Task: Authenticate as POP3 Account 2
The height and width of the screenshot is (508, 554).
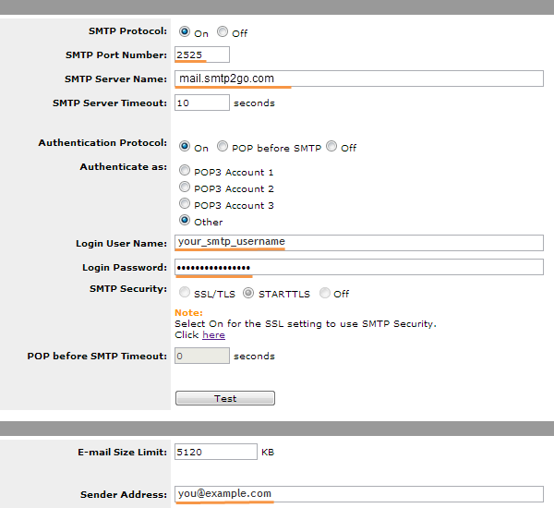Action: pyautogui.click(x=185, y=187)
